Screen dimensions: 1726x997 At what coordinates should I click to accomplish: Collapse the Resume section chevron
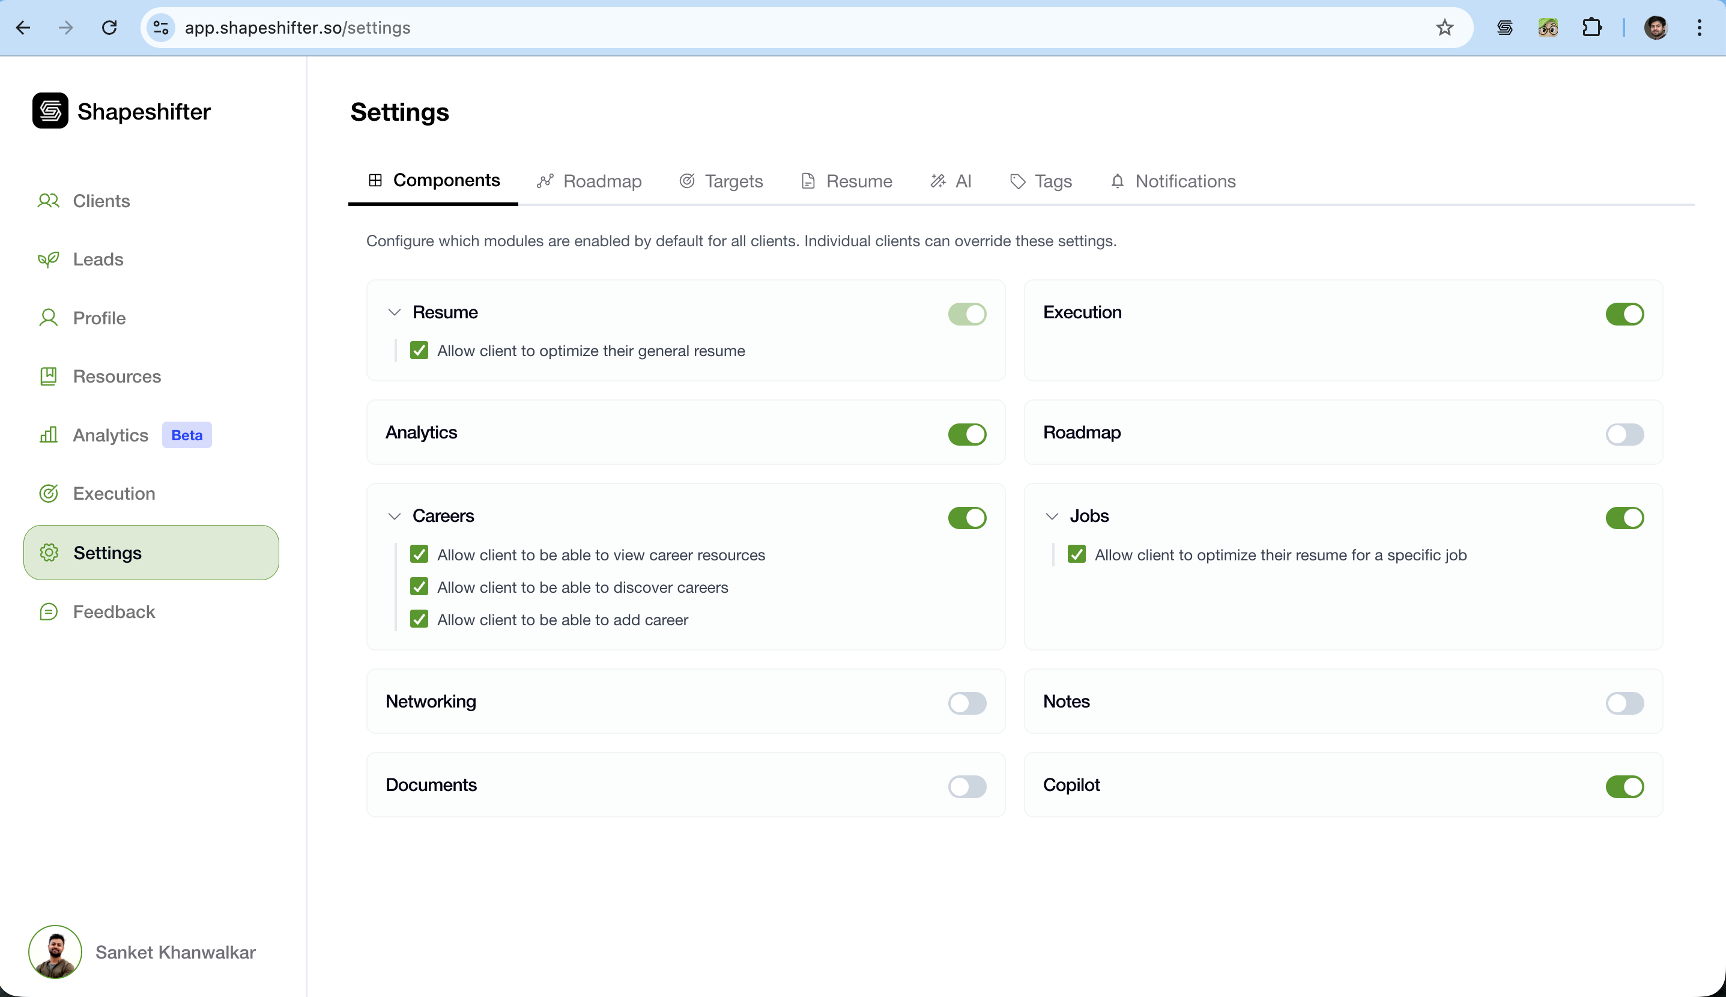[x=395, y=312]
